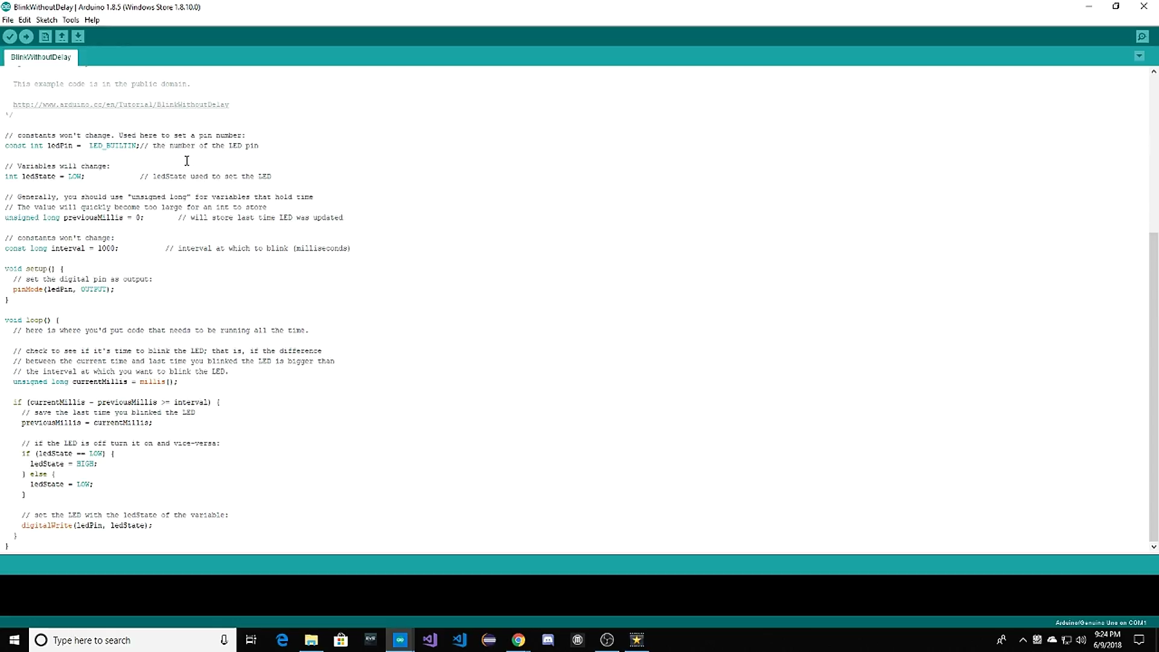Expand the tab options dropdown arrow
The width and height of the screenshot is (1159, 652).
click(x=1139, y=56)
